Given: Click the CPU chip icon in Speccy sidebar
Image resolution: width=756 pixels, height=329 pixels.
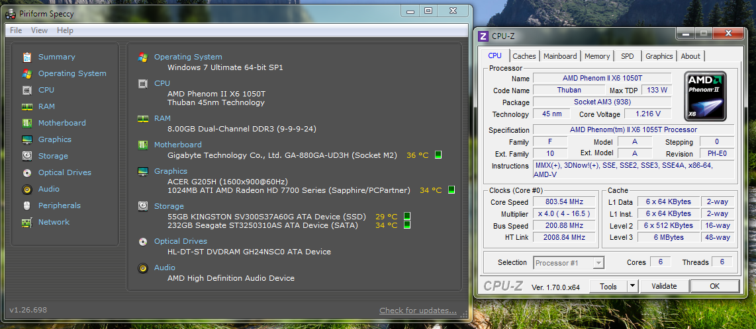Looking at the screenshot, I should [27, 90].
